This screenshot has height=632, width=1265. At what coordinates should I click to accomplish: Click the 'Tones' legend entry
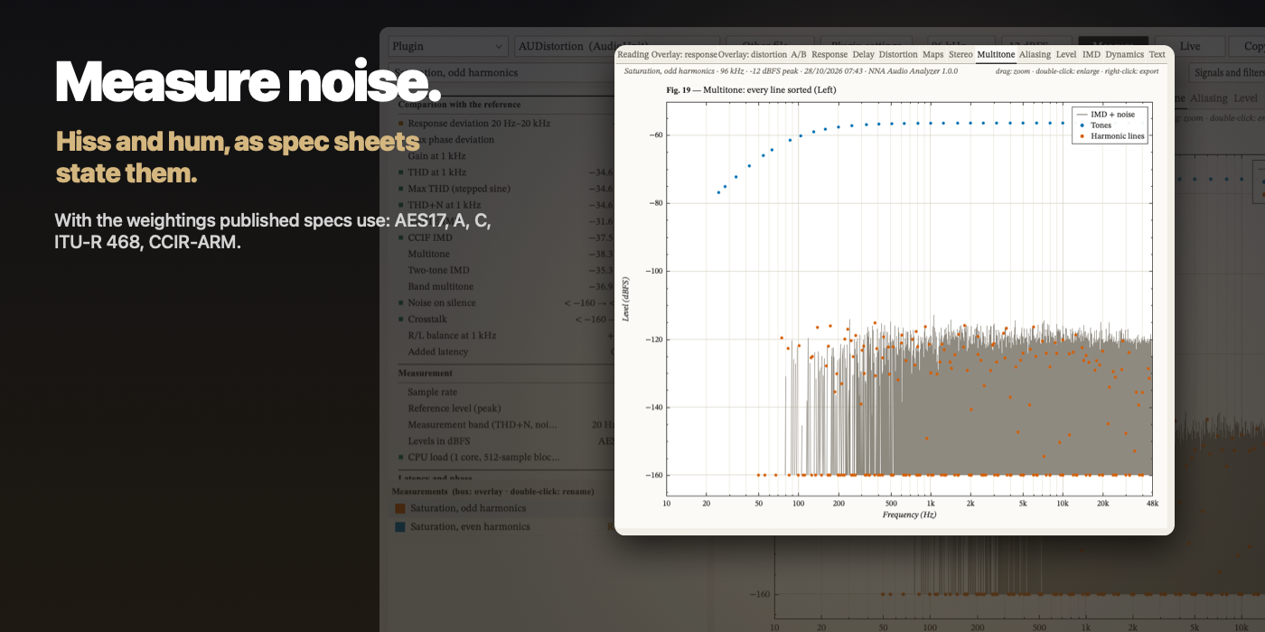click(1095, 125)
